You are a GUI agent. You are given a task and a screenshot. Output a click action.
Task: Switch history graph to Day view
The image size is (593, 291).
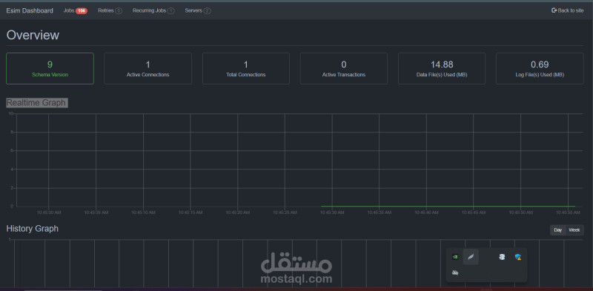click(558, 230)
